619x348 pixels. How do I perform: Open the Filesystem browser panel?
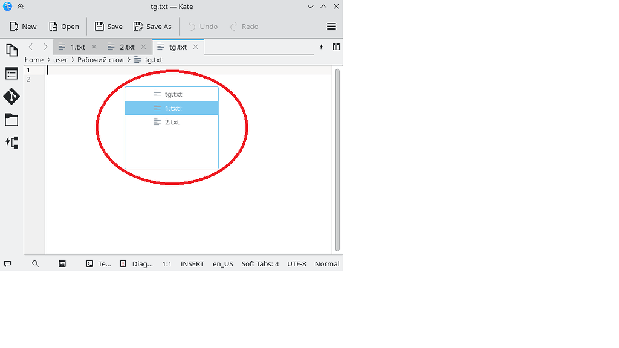coord(11,119)
